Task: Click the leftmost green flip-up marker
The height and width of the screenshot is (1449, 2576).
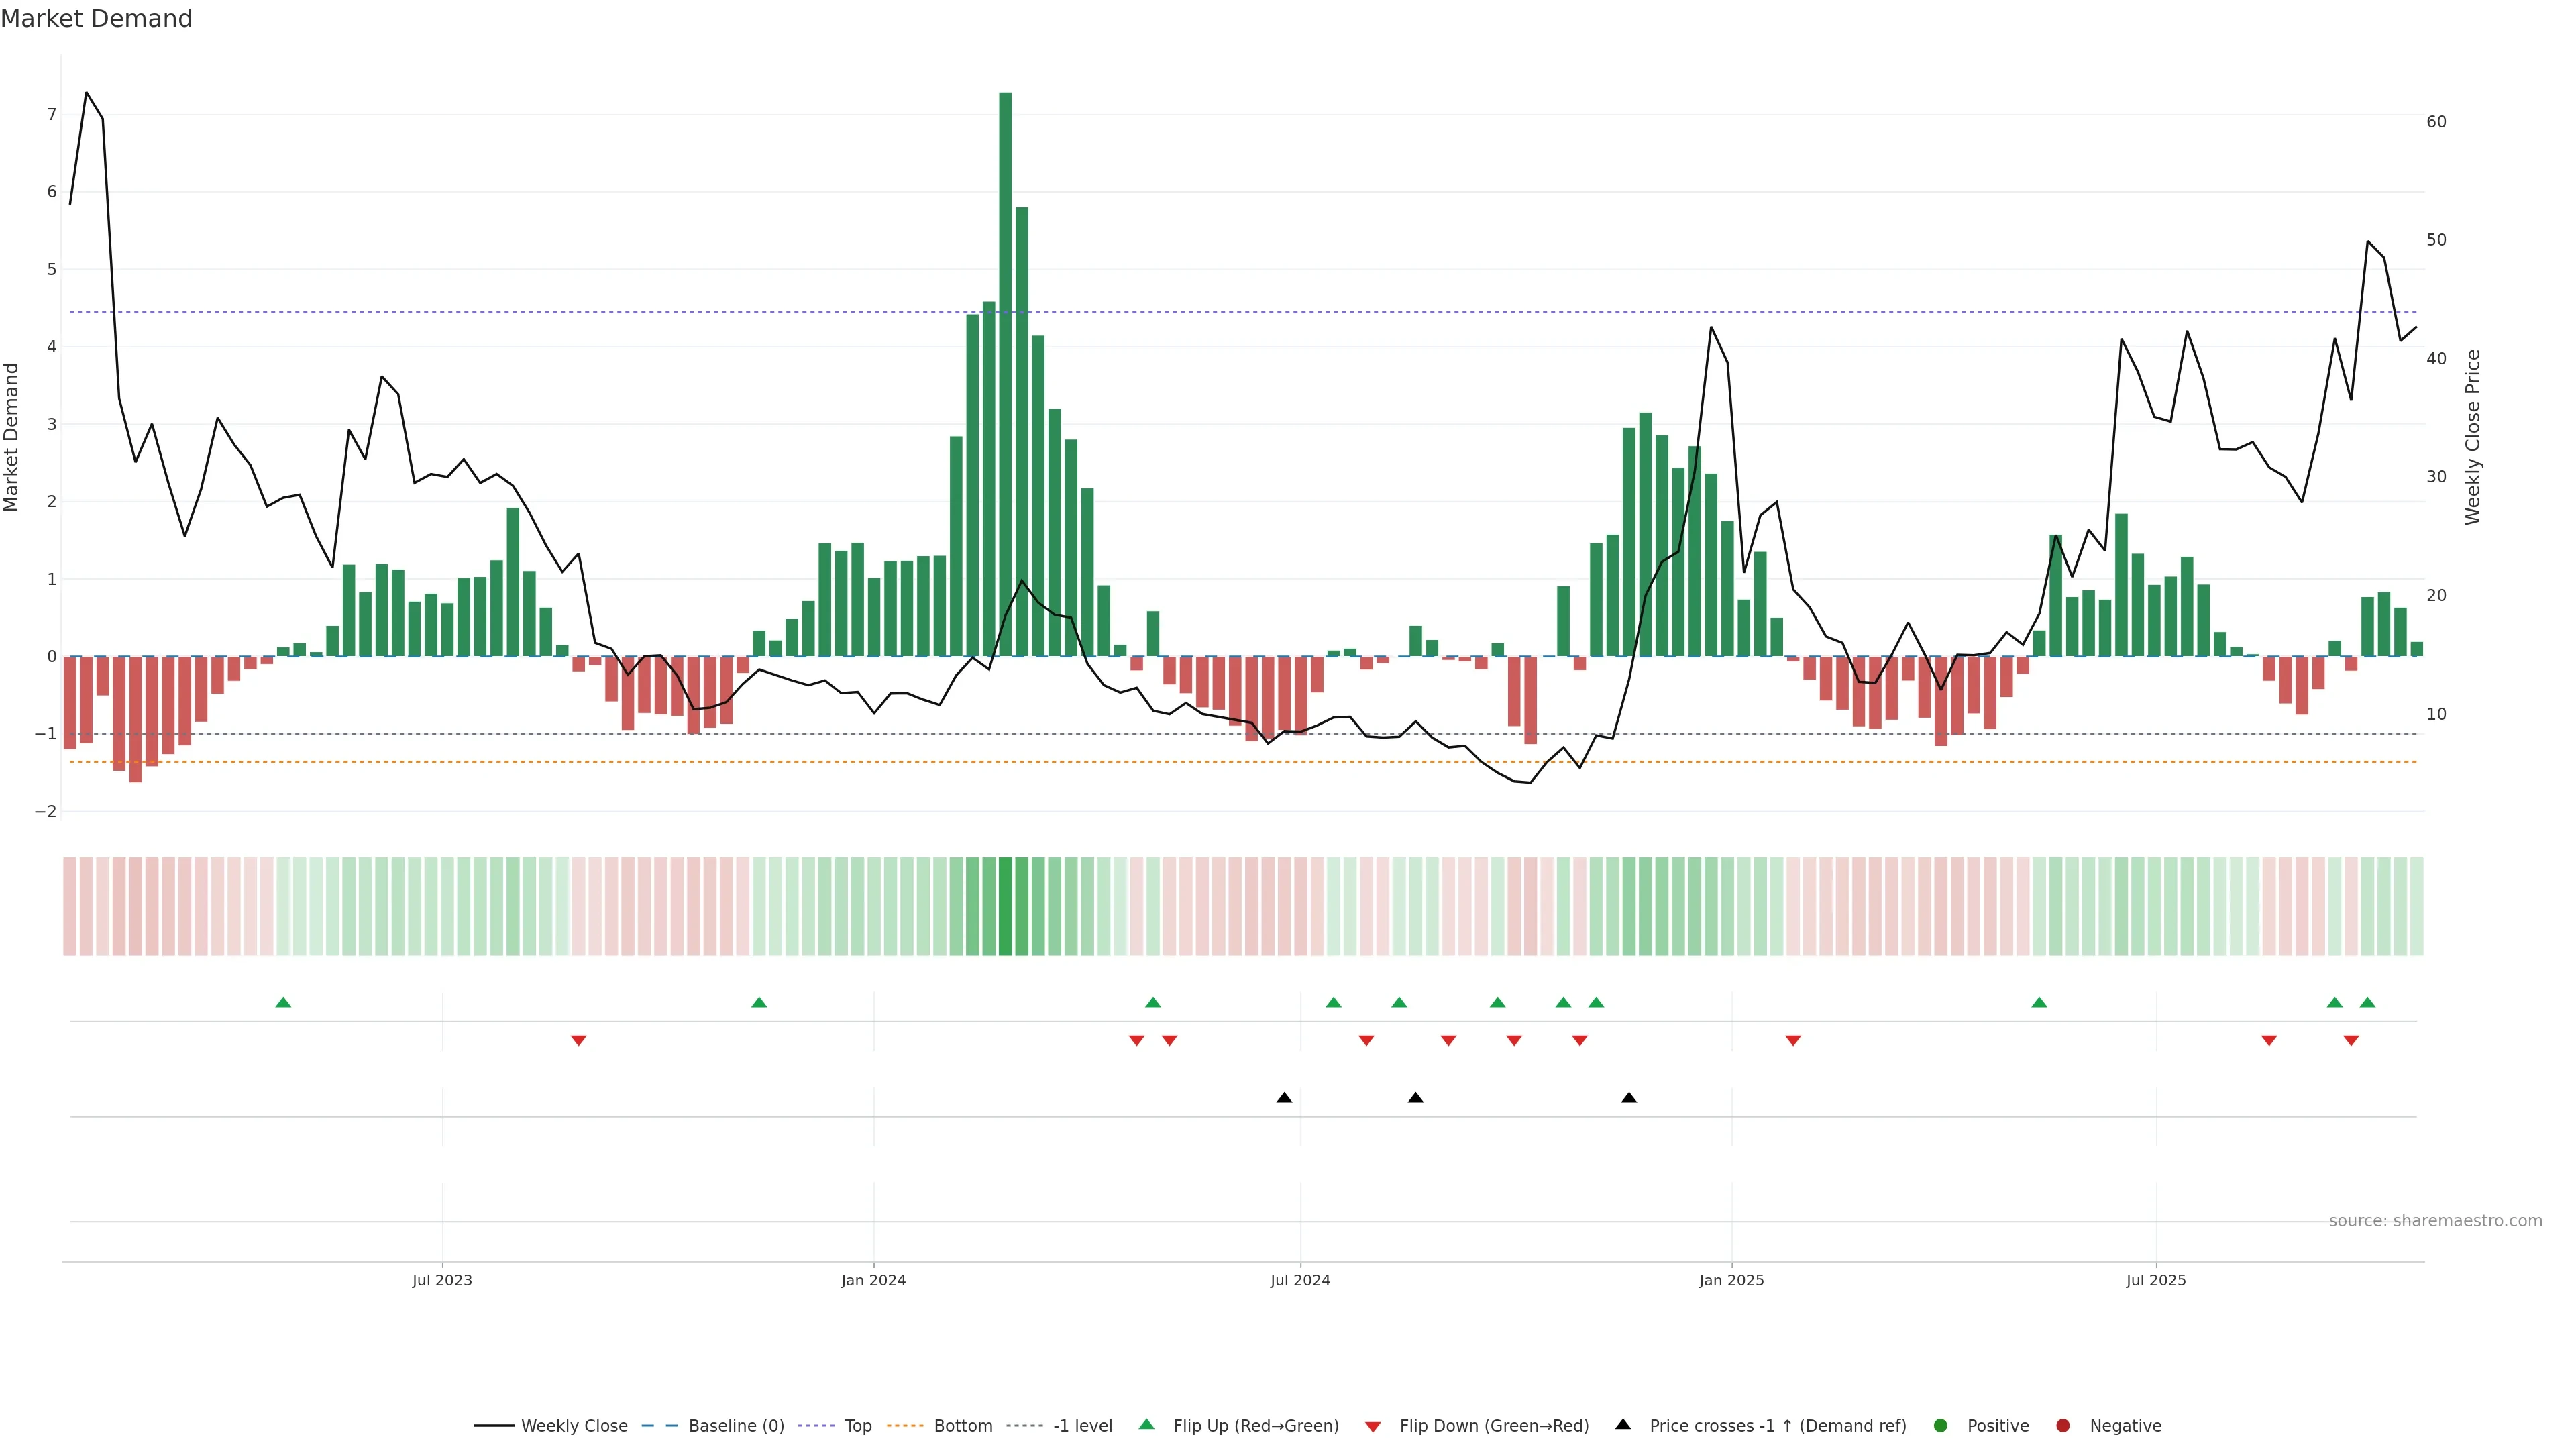Action: [283, 1002]
